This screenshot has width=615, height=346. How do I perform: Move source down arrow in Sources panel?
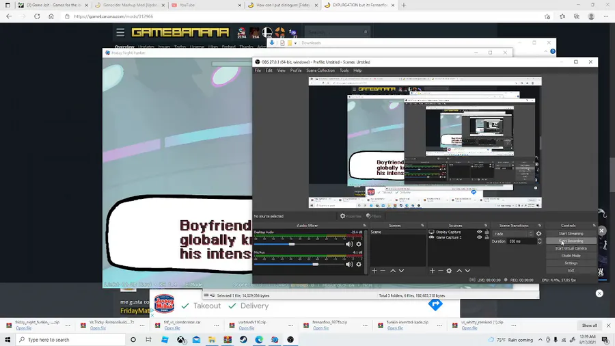coord(467,271)
